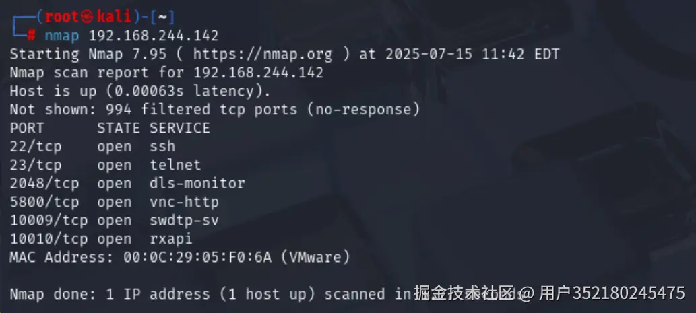Viewport: 696px width, 313px height.
Task: Click the 10009/tcp port entry
Action: (x=49, y=220)
